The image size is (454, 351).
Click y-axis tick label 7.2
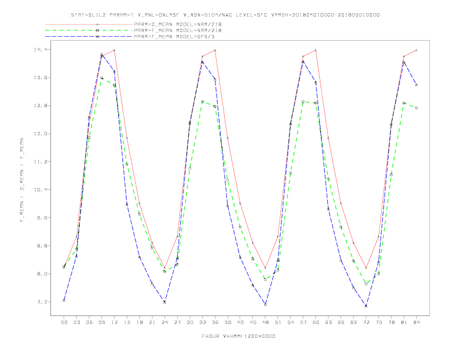coord(41,302)
